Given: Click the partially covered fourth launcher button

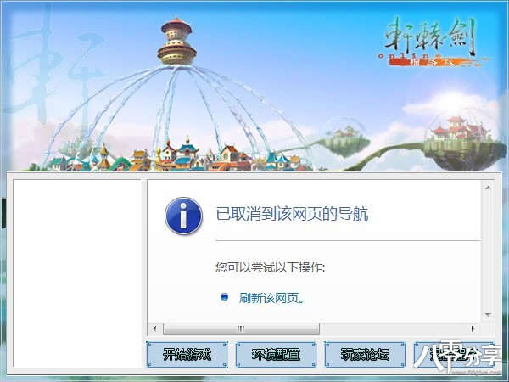Looking at the screenshot, I should point(454,354).
